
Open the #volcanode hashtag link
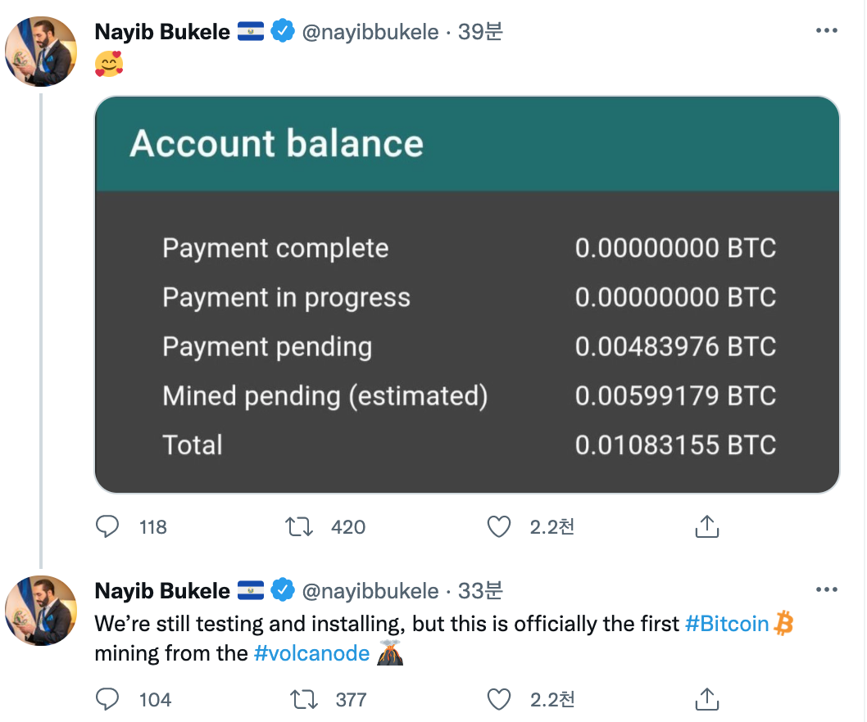[x=311, y=653]
